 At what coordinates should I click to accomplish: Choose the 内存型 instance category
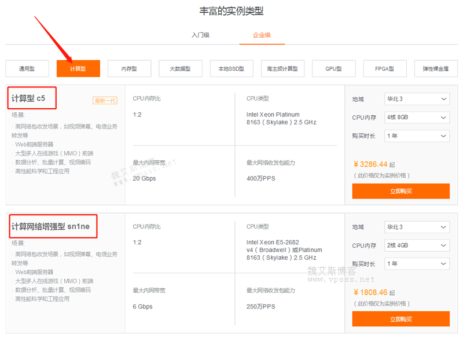(129, 69)
